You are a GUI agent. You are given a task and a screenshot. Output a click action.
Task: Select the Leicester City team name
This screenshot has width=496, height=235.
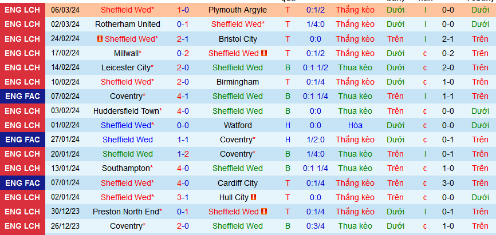(127, 67)
